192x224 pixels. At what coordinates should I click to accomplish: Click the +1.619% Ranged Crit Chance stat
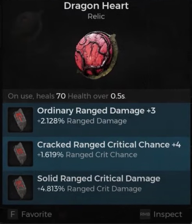(x=87, y=155)
